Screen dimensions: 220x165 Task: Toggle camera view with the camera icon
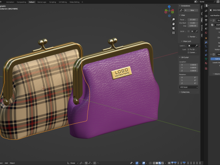173,28
